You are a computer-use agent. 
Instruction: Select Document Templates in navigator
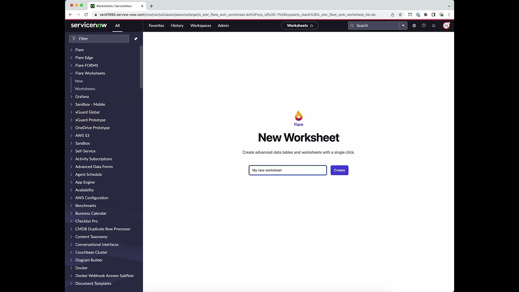click(93, 283)
